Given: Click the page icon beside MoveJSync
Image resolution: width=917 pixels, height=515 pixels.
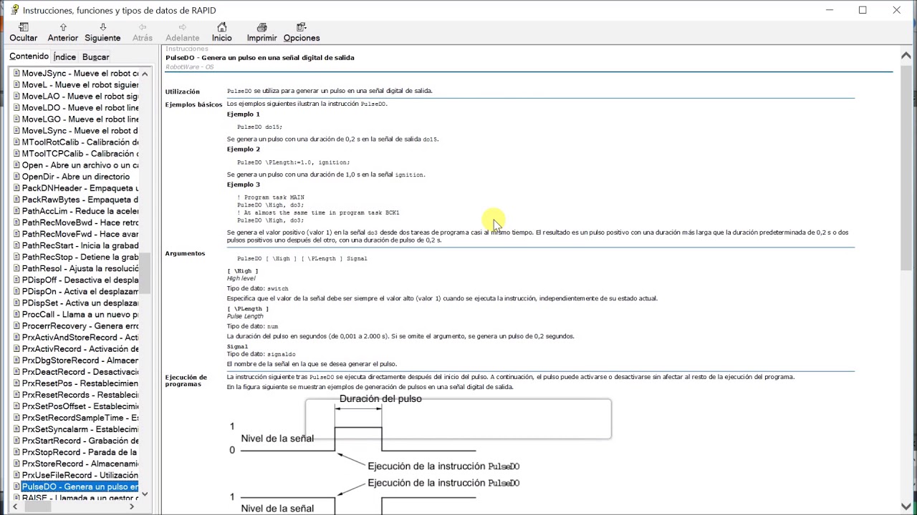Looking at the screenshot, I should pyautogui.click(x=16, y=74).
